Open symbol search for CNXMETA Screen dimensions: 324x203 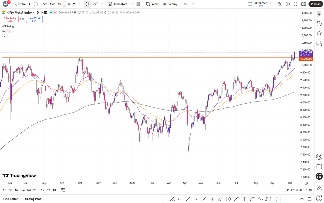pos(22,4)
